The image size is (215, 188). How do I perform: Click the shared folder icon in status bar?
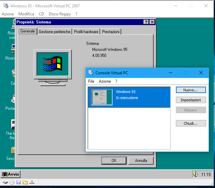coord(25,183)
